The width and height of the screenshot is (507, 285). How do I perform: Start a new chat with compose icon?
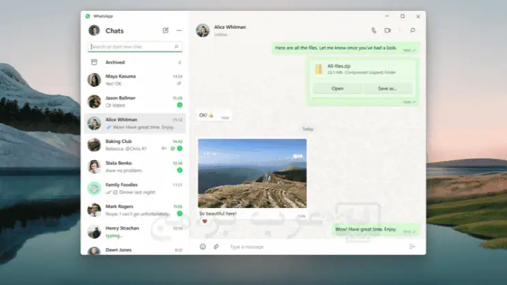(166, 31)
